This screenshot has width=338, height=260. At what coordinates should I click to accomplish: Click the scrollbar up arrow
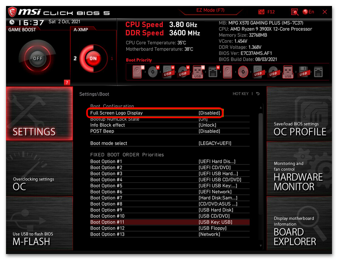click(261, 108)
